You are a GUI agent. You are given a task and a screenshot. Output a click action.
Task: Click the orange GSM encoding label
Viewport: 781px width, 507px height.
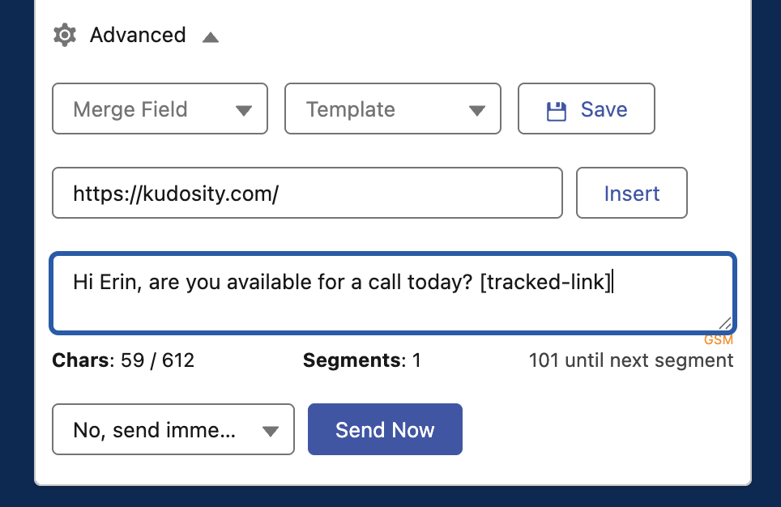click(719, 340)
